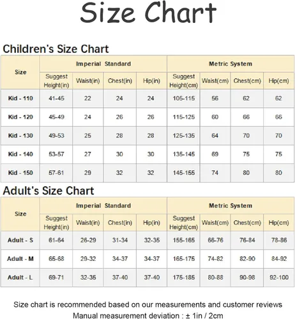Viewport: 295px width, 319px height.
Task: Click the 92-100 hip cell
Action: [x=279, y=278]
